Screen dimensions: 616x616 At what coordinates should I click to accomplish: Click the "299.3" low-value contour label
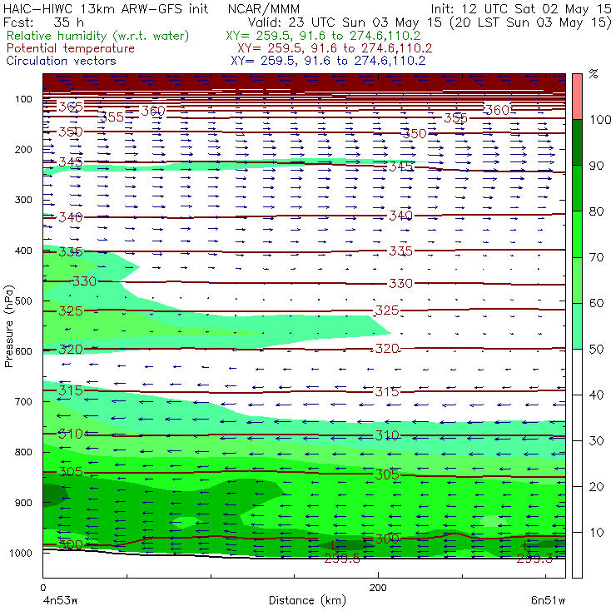[534, 559]
